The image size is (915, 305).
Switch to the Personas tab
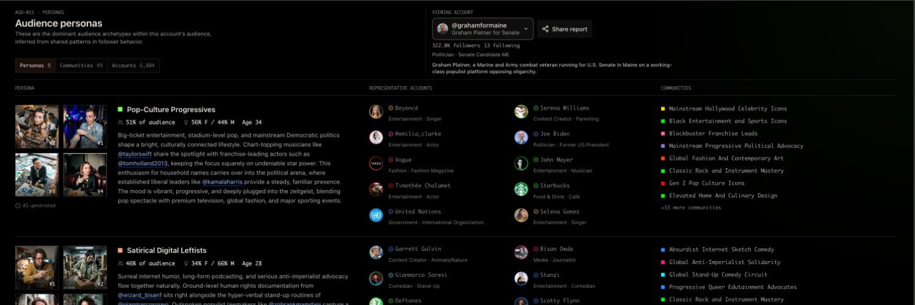coord(35,65)
